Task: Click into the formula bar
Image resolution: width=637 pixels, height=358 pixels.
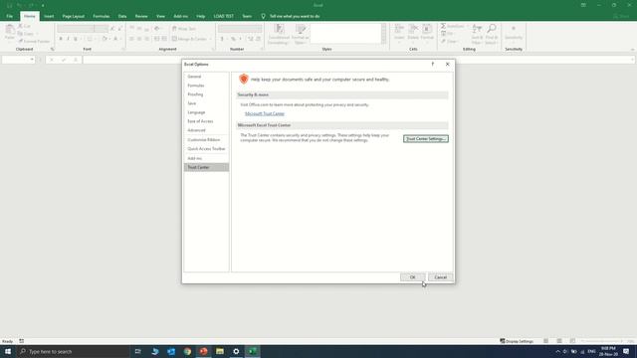Action: coord(357,60)
